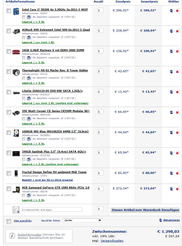Click refresh icon for Intel Core i7 5820K row
This screenshot has width=182, height=246.
171,11
